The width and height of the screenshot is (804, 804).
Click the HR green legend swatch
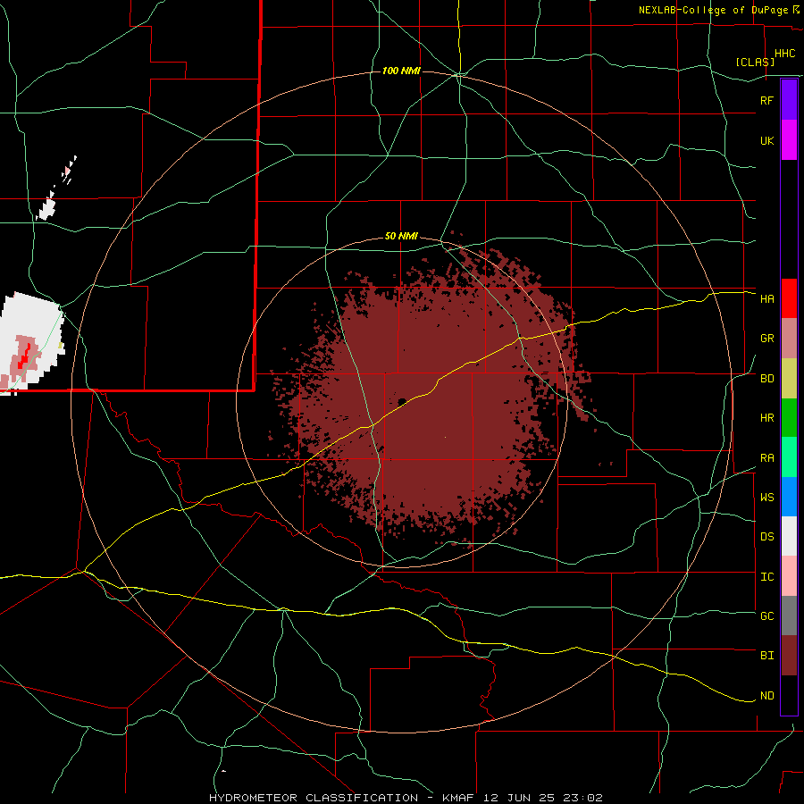click(789, 418)
